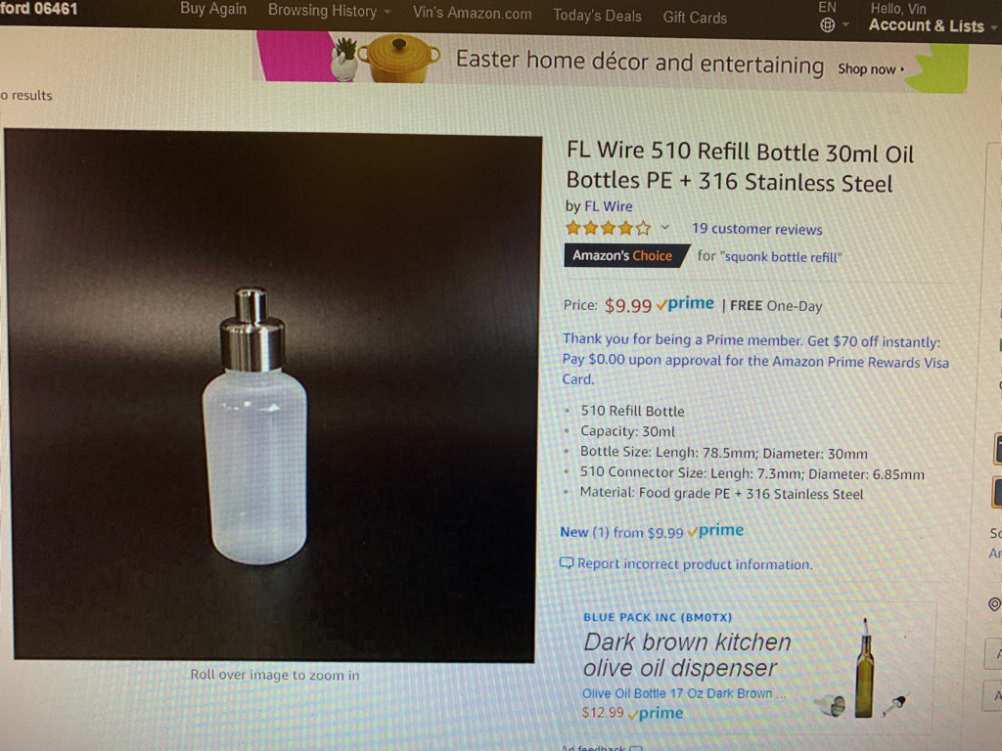This screenshot has width=1002, height=751.
Task: Click the globe language icon
Action: click(827, 24)
